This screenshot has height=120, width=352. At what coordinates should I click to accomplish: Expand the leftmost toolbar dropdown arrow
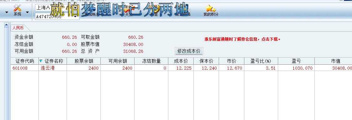coord(7,12)
